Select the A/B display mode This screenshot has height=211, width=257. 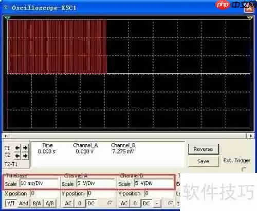(x=50, y=203)
